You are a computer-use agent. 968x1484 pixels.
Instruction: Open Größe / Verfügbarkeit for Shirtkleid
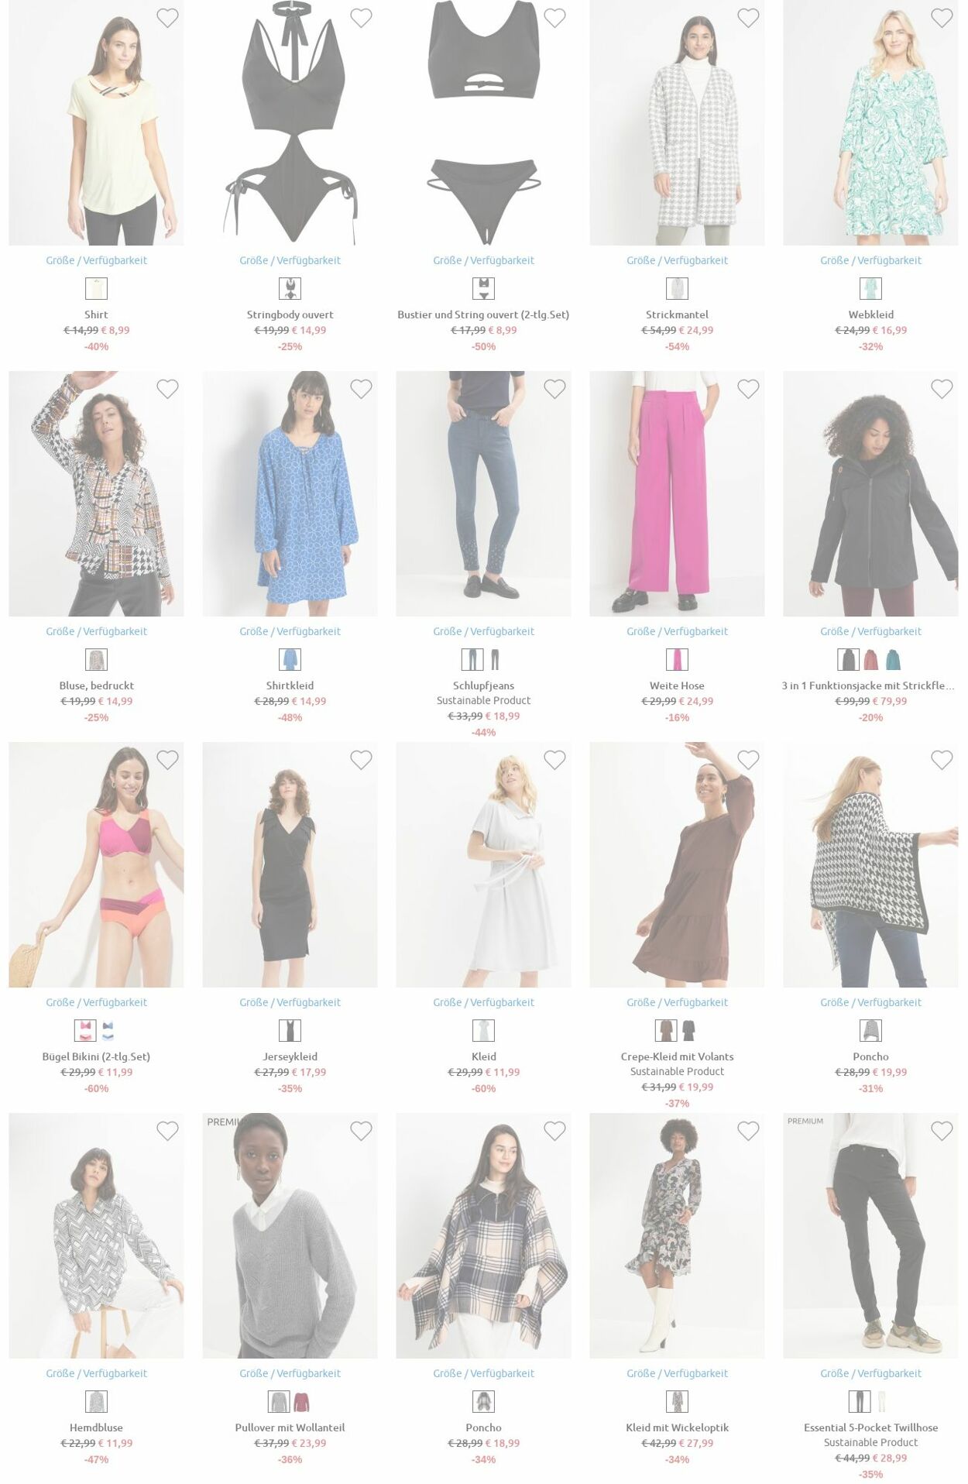(x=290, y=631)
